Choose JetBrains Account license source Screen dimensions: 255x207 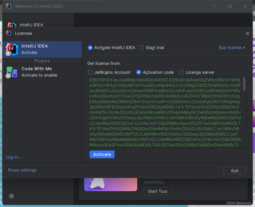(90, 72)
